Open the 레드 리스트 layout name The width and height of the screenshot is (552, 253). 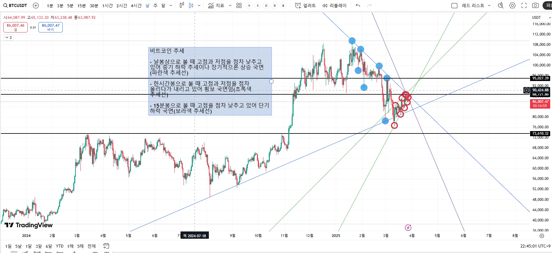click(x=473, y=5)
